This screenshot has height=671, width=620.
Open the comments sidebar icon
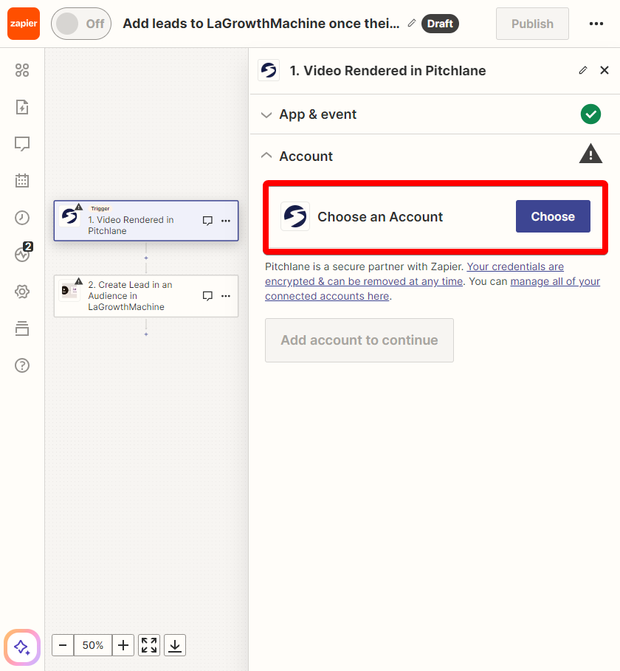tap(22, 144)
